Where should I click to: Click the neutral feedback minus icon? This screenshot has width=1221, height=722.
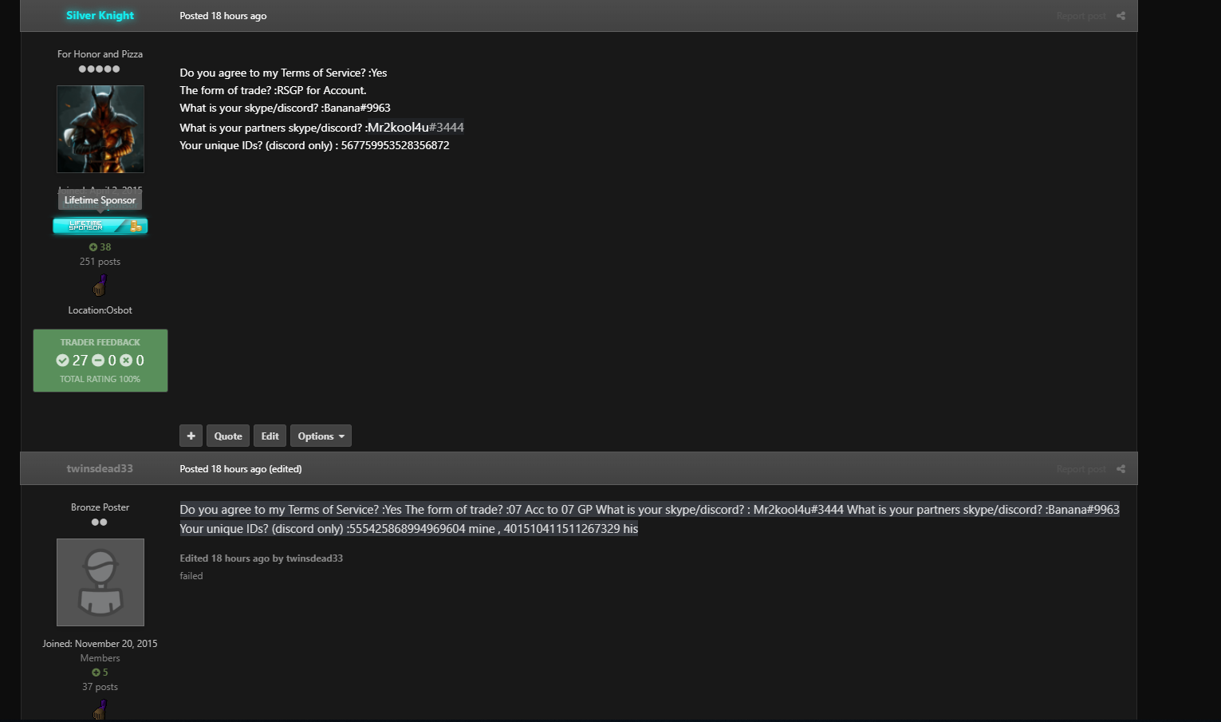point(98,361)
